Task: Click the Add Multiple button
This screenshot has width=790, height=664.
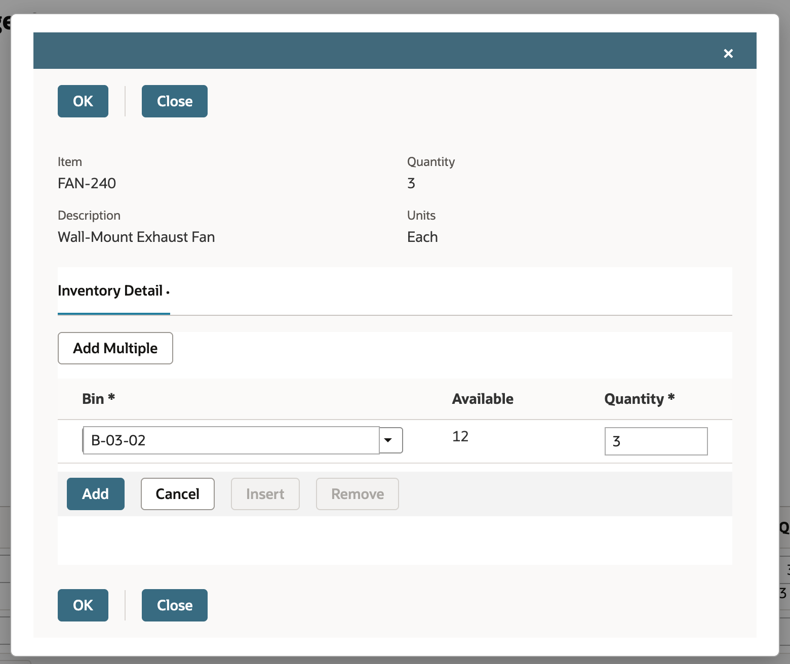Action: point(115,348)
